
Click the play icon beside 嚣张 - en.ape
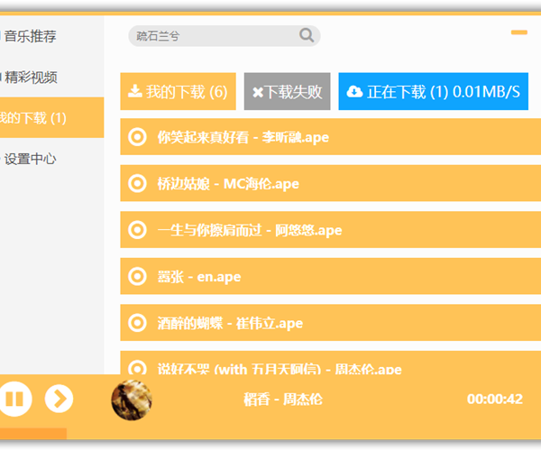pos(137,276)
